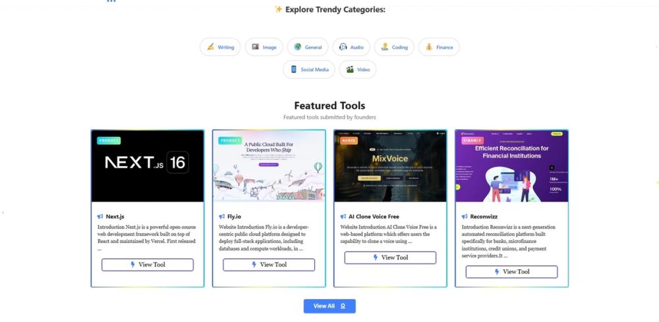
Task: Click the Reconwizz preview thumbnail
Action: (x=511, y=166)
